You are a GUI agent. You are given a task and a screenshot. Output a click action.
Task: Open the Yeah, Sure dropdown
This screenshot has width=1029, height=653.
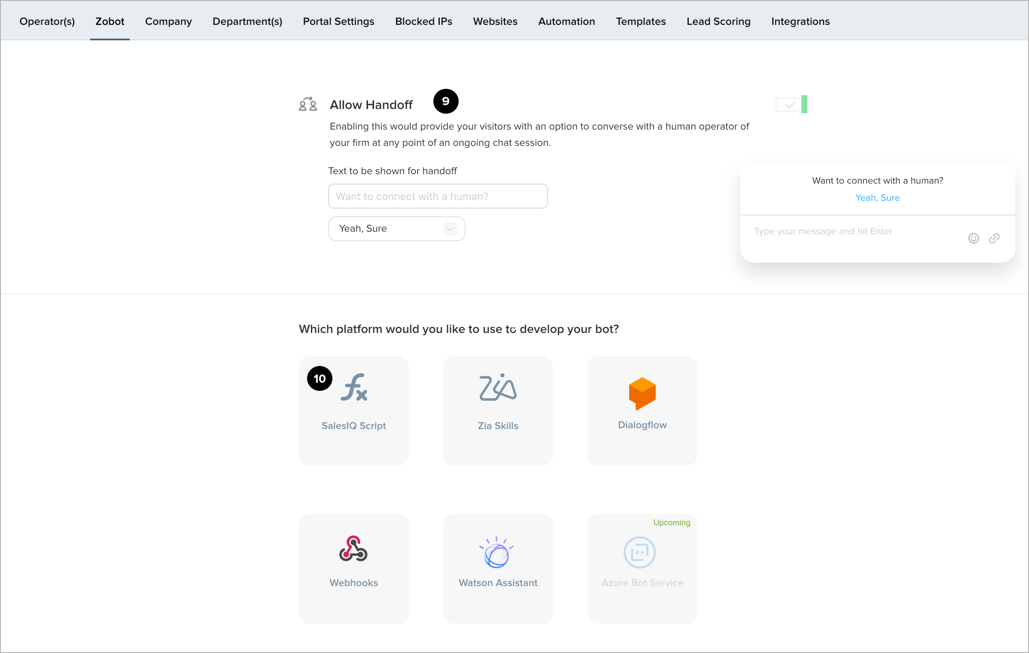click(x=397, y=229)
